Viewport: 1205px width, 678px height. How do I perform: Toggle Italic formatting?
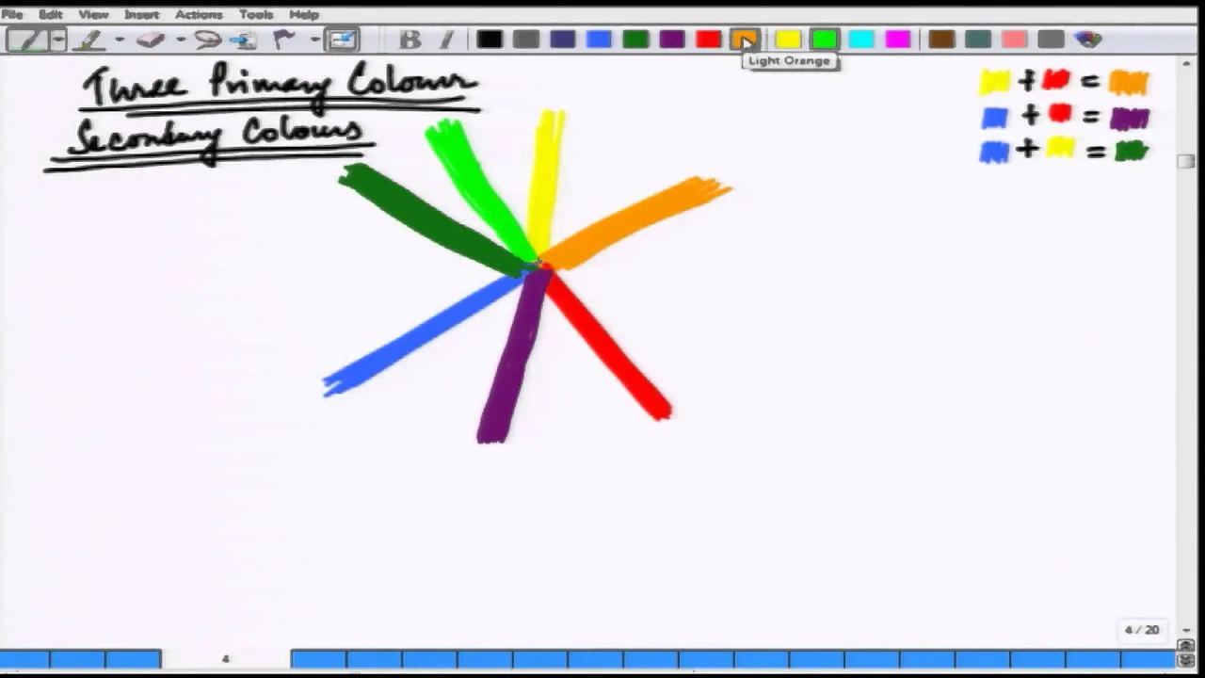pyautogui.click(x=446, y=40)
